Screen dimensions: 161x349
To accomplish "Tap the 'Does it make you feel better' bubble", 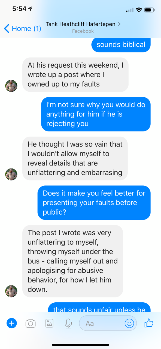I will [x=94, y=203].
